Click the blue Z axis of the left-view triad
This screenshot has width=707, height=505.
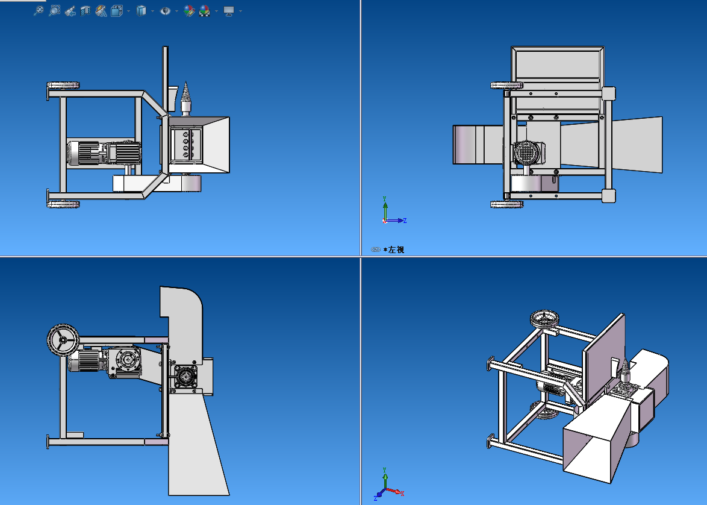tap(396, 221)
